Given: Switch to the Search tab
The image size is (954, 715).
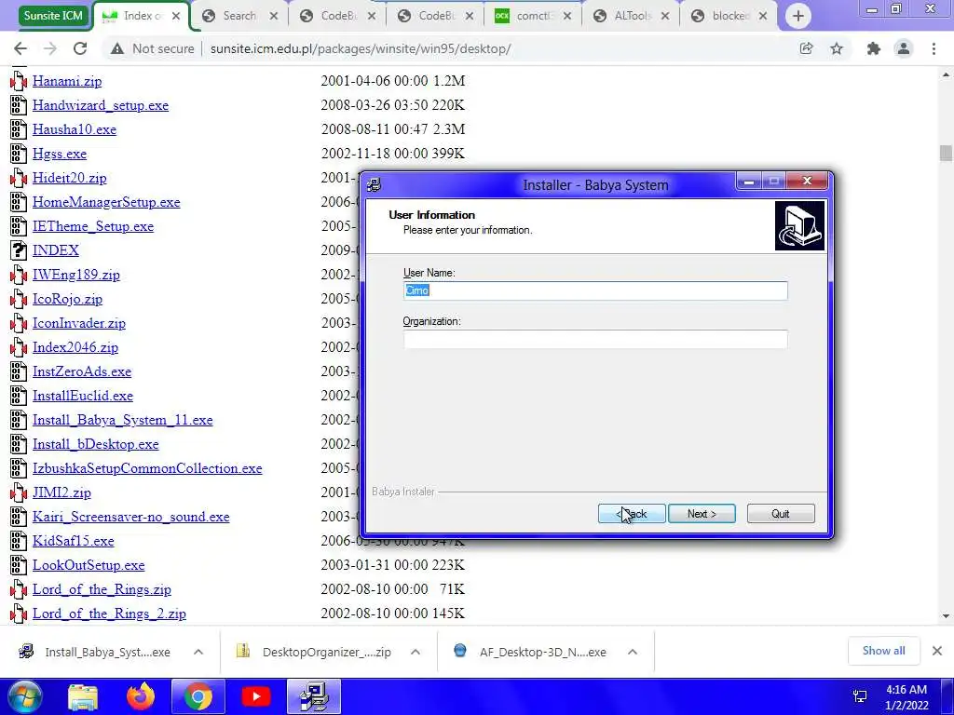Looking at the screenshot, I should (239, 16).
